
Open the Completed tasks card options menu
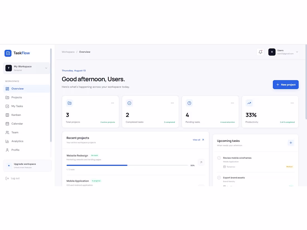[x=172, y=103]
